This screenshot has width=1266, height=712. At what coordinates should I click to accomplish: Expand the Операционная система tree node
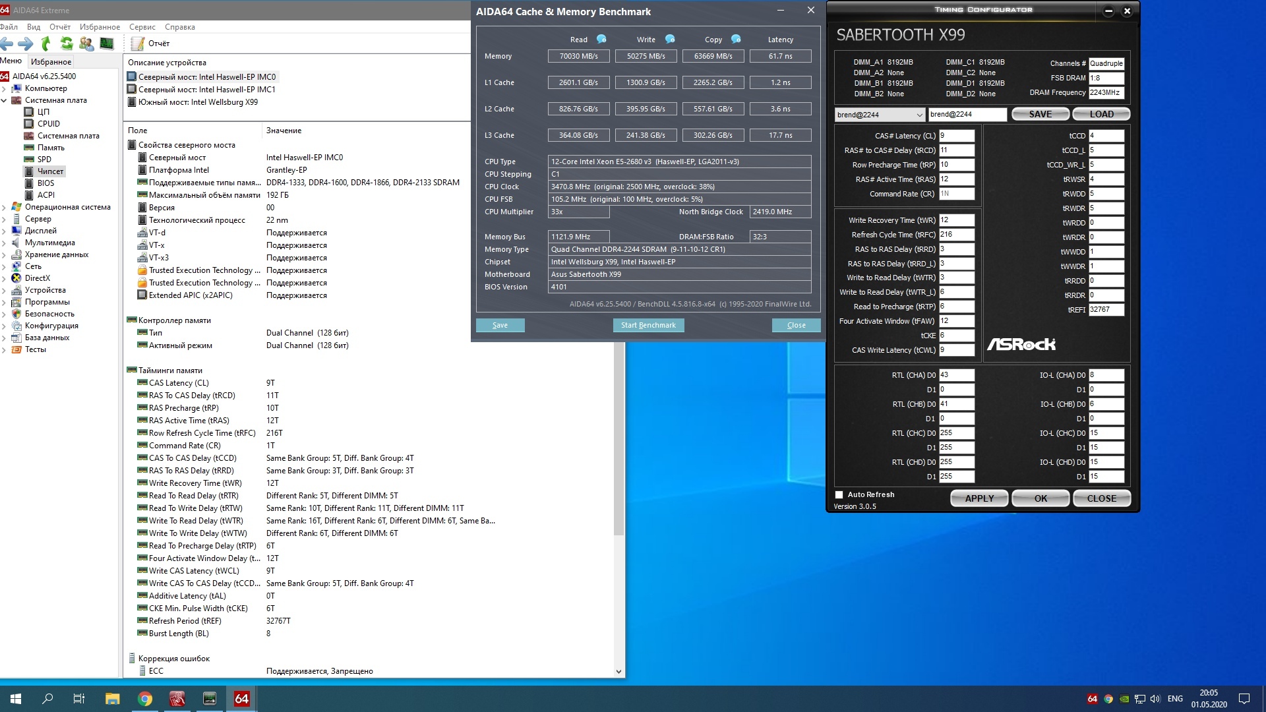click(x=4, y=207)
